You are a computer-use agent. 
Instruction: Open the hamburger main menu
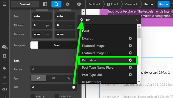[x=5, y=4]
